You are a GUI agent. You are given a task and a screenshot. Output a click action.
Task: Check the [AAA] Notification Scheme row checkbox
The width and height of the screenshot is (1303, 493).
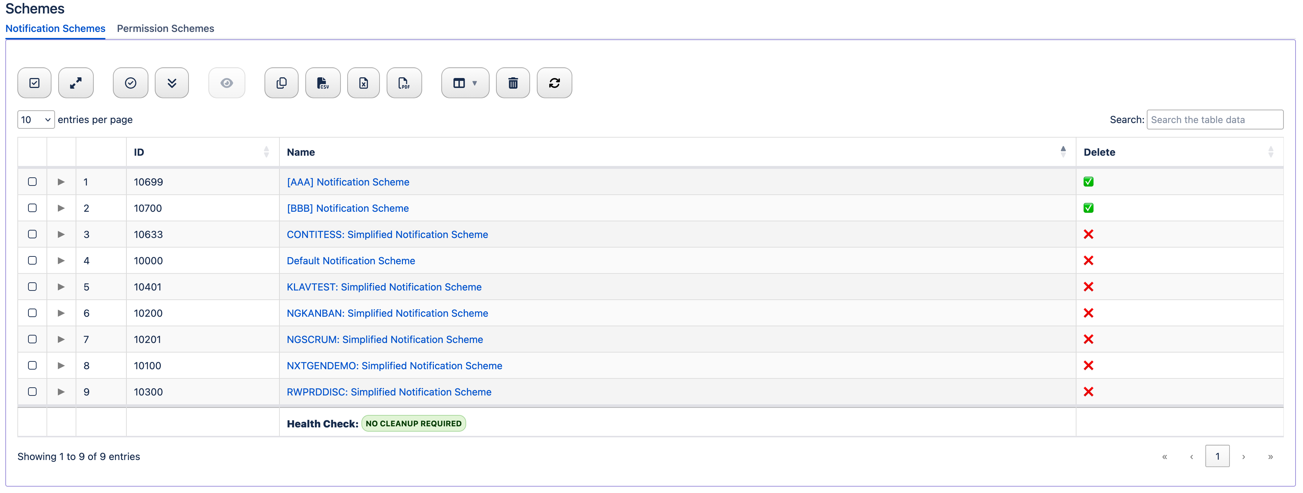32,182
